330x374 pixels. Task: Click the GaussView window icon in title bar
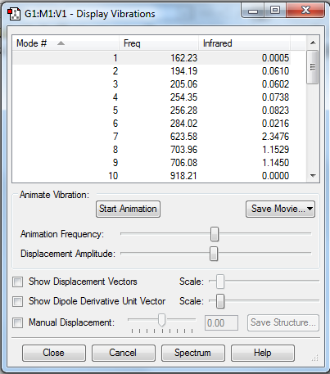click(x=14, y=14)
